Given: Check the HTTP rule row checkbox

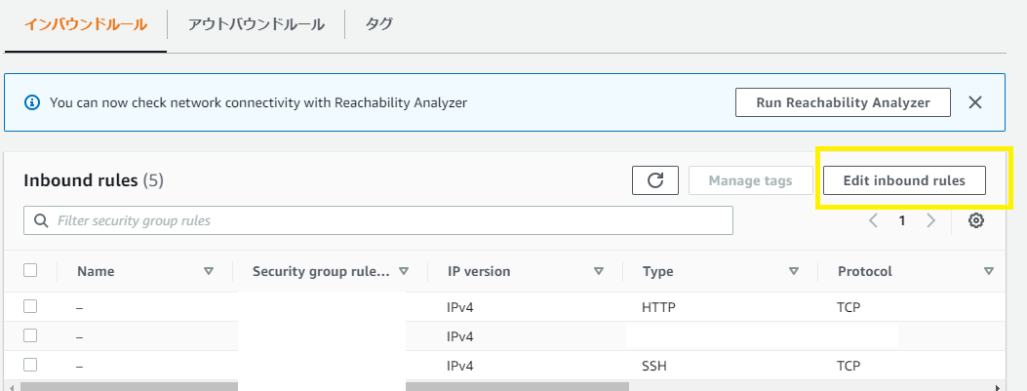Looking at the screenshot, I should (x=30, y=306).
